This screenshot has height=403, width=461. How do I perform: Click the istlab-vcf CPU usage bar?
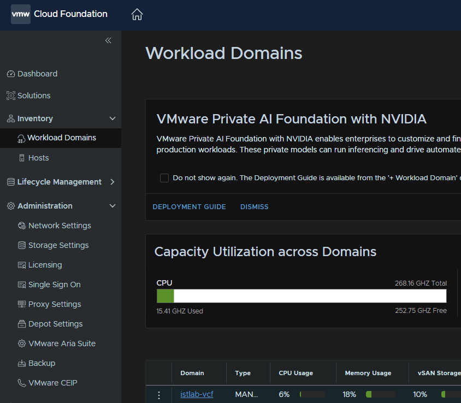pos(312,394)
